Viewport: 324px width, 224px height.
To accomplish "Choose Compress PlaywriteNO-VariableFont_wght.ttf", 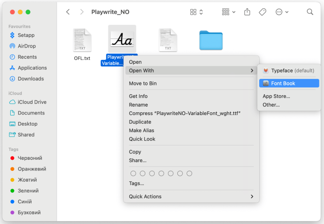I will coord(191,113).
